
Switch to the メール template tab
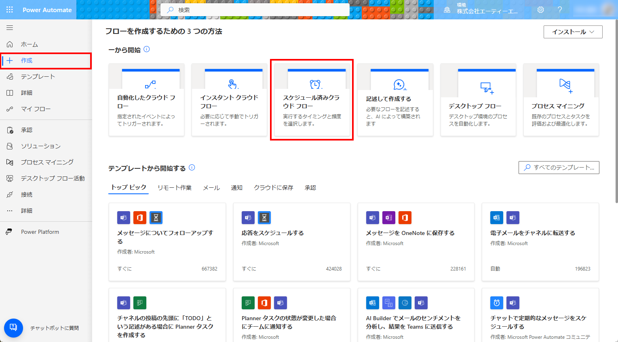(211, 187)
